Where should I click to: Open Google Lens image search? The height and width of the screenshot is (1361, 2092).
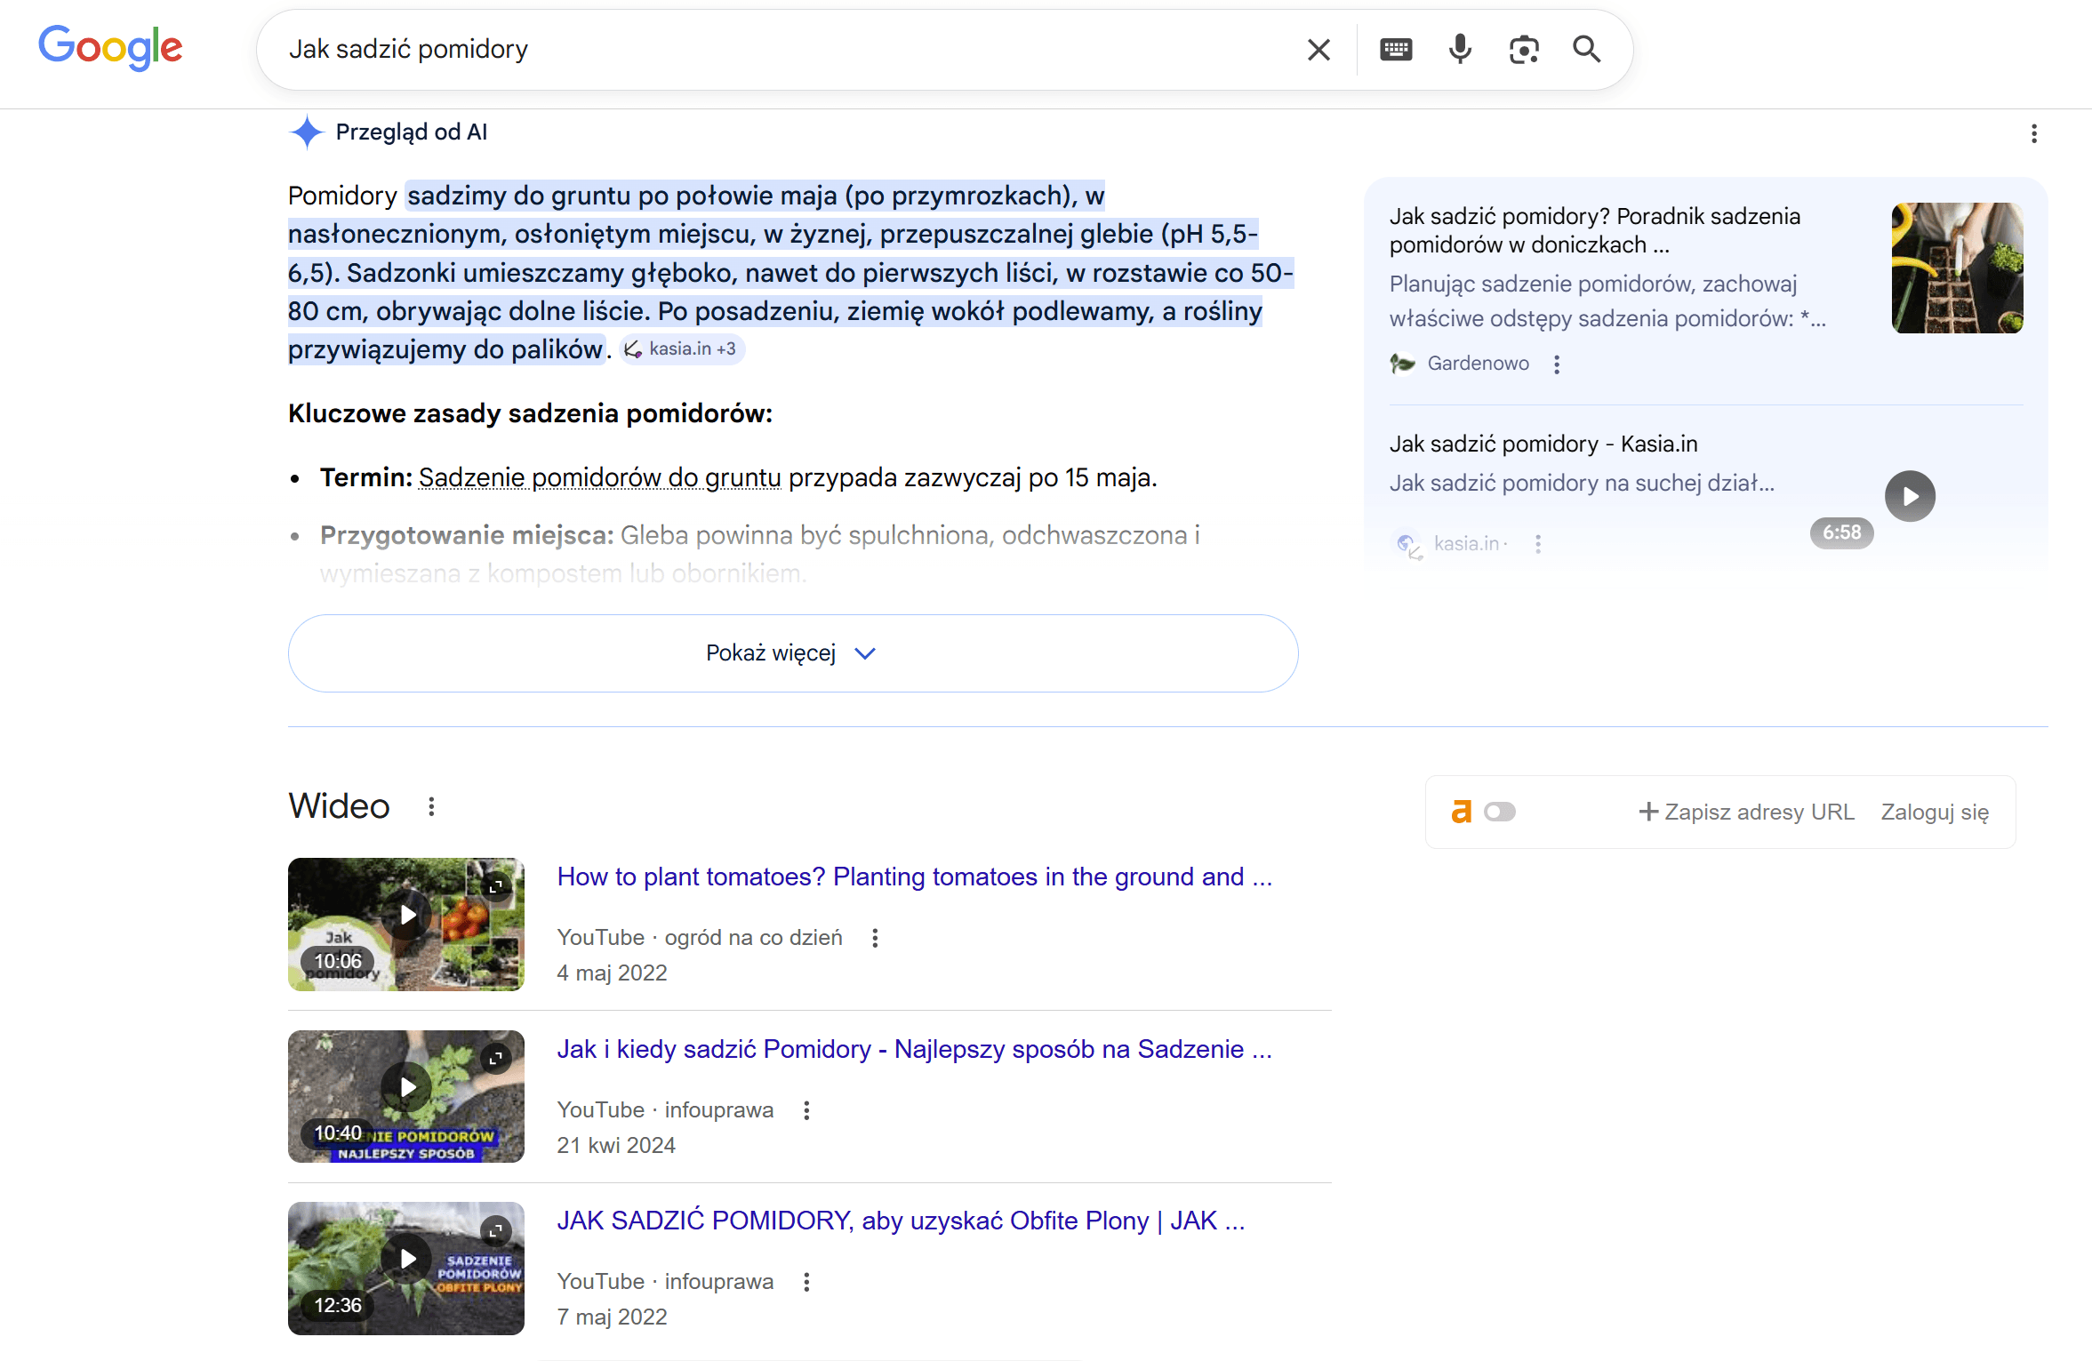click(1524, 50)
